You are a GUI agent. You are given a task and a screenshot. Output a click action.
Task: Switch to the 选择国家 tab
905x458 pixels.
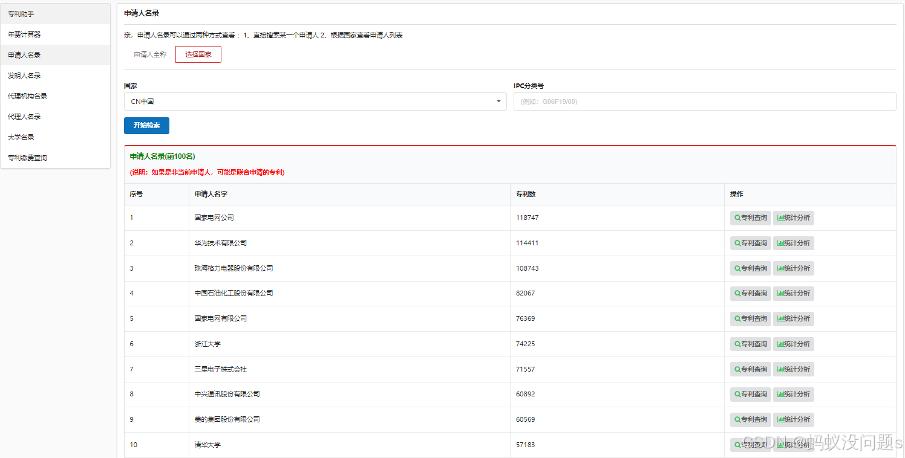click(x=198, y=54)
